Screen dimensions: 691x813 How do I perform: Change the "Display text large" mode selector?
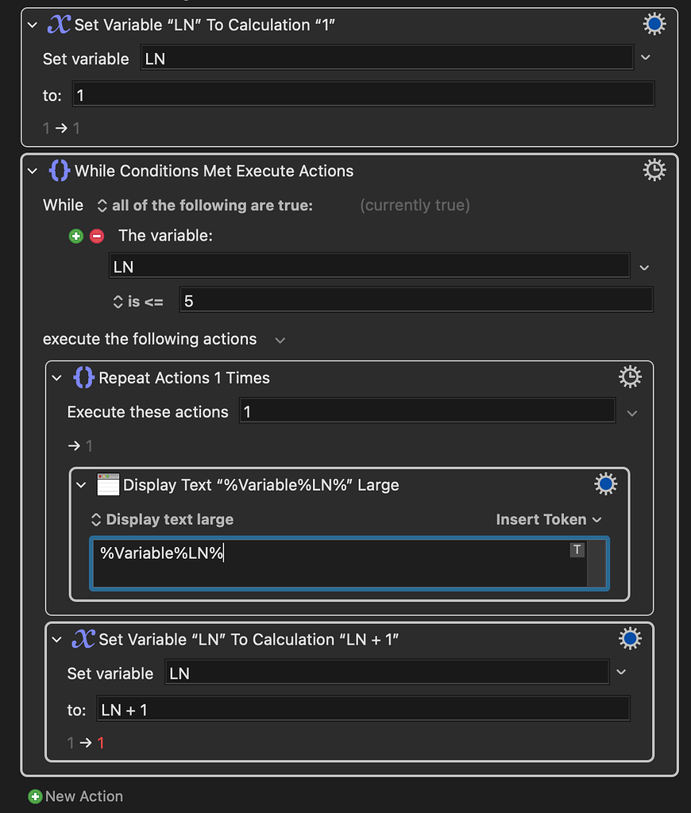162,519
